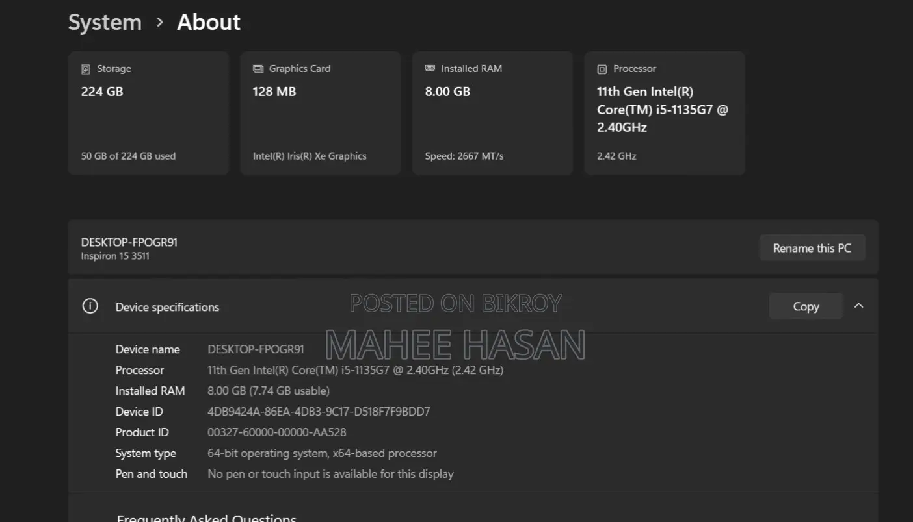The image size is (913, 522).
Task: Click the 50 GB of 224 GB used text
Action: (128, 156)
